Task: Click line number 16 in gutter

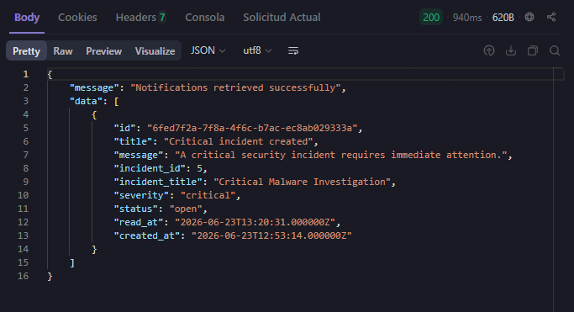Action: point(23,276)
